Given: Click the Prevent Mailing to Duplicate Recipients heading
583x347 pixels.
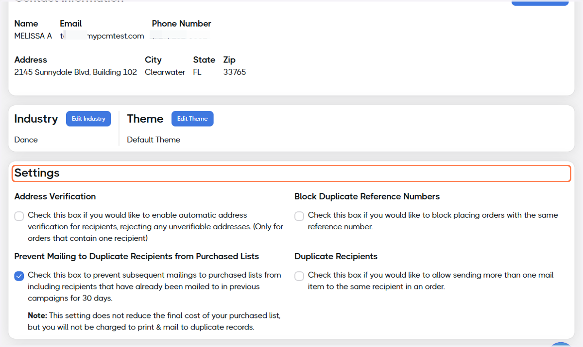Looking at the screenshot, I should coord(137,256).
